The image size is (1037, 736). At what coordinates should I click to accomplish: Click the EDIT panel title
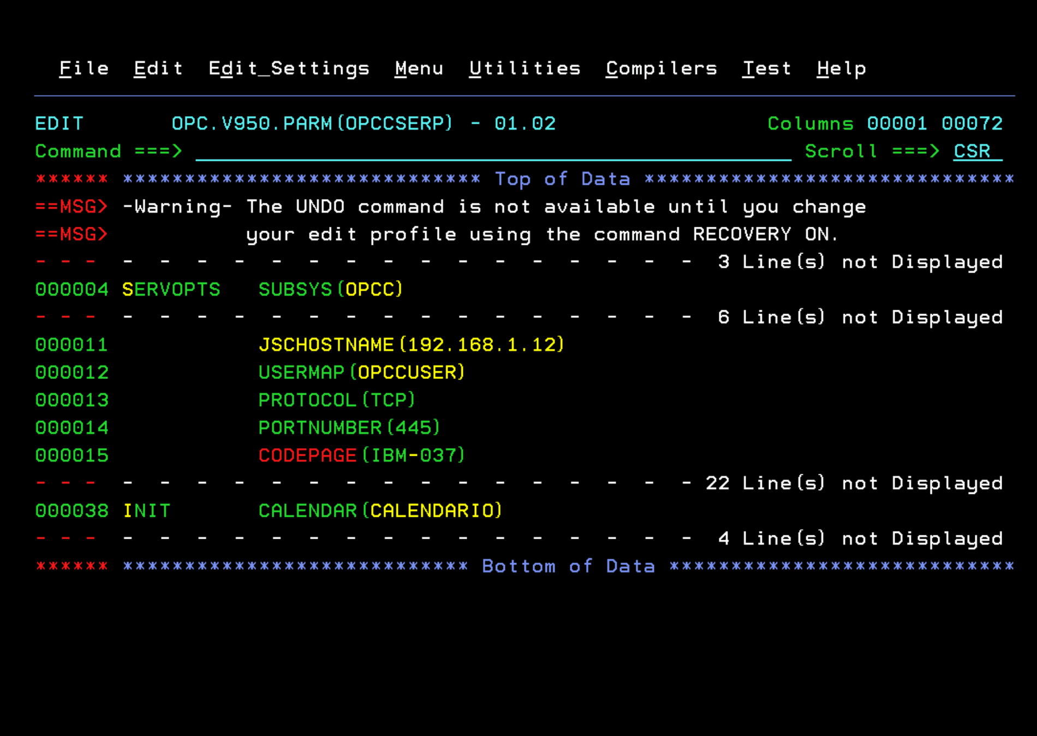coord(59,124)
